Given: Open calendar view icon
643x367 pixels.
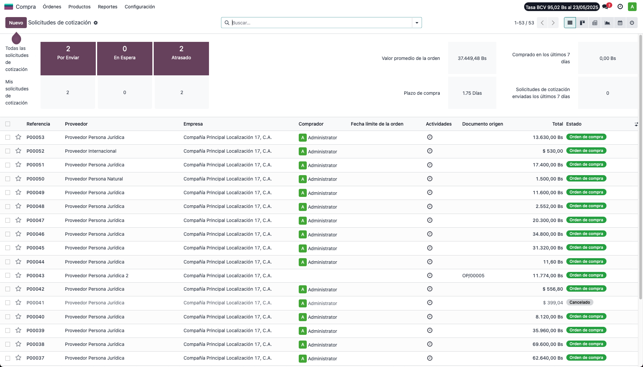Looking at the screenshot, I should 620,23.
